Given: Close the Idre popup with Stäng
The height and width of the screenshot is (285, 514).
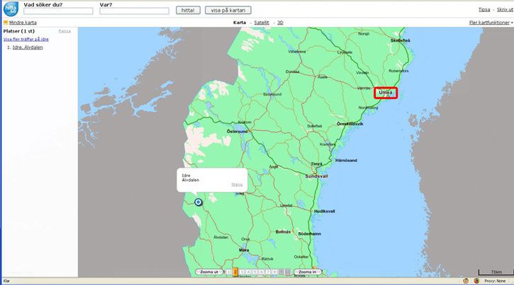Looking at the screenshot, I should point(237,185).
